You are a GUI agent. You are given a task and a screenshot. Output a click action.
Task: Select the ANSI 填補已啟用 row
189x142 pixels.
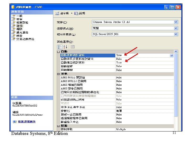117,85
